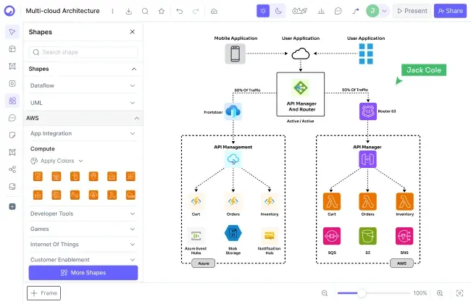Star the Multi-cloud Architecture document

click(x=162, y=11)
